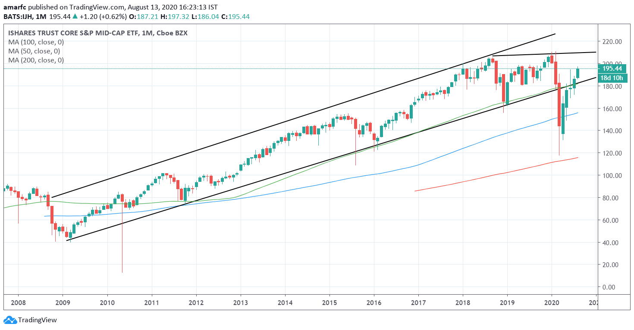The width and height of the screenshot is (634, 330).
Task: Click the 140.00 price axis label
Action: (612, 131)
